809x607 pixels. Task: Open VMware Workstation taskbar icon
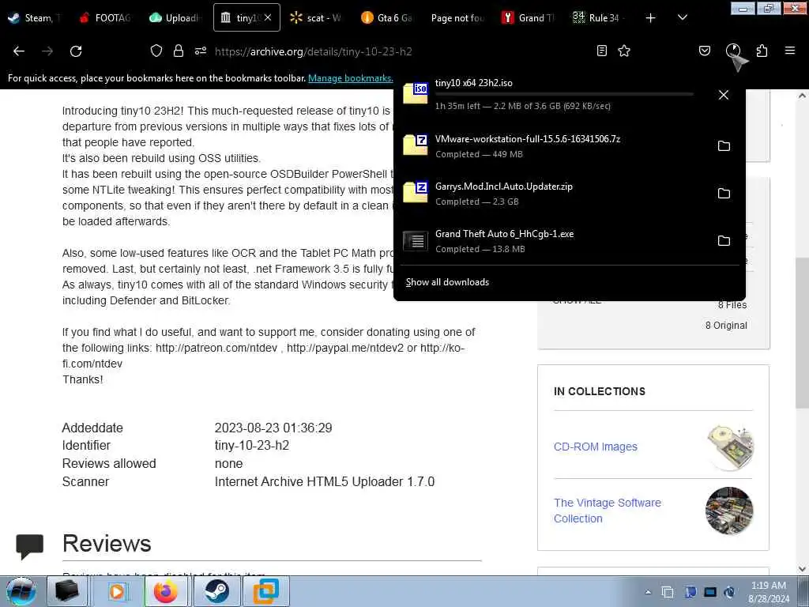pyautogui.click(x=266, y=591)
